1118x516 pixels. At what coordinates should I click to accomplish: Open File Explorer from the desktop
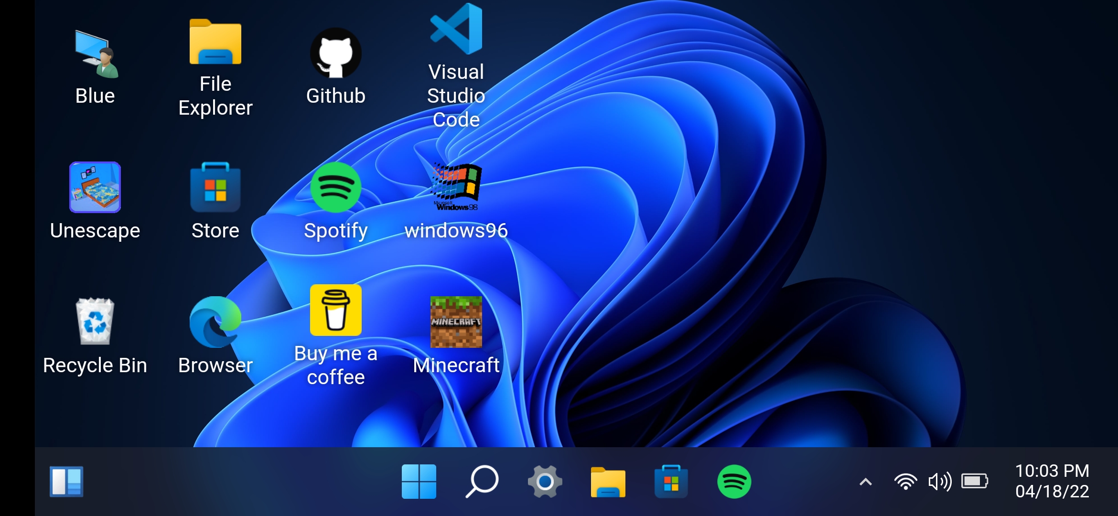click(215, 41)
